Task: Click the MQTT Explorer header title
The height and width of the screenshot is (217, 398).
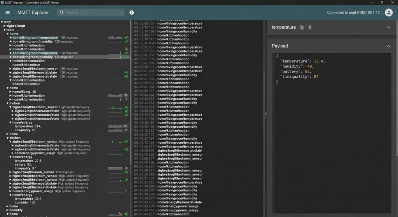Action: [x=33, y=12]
